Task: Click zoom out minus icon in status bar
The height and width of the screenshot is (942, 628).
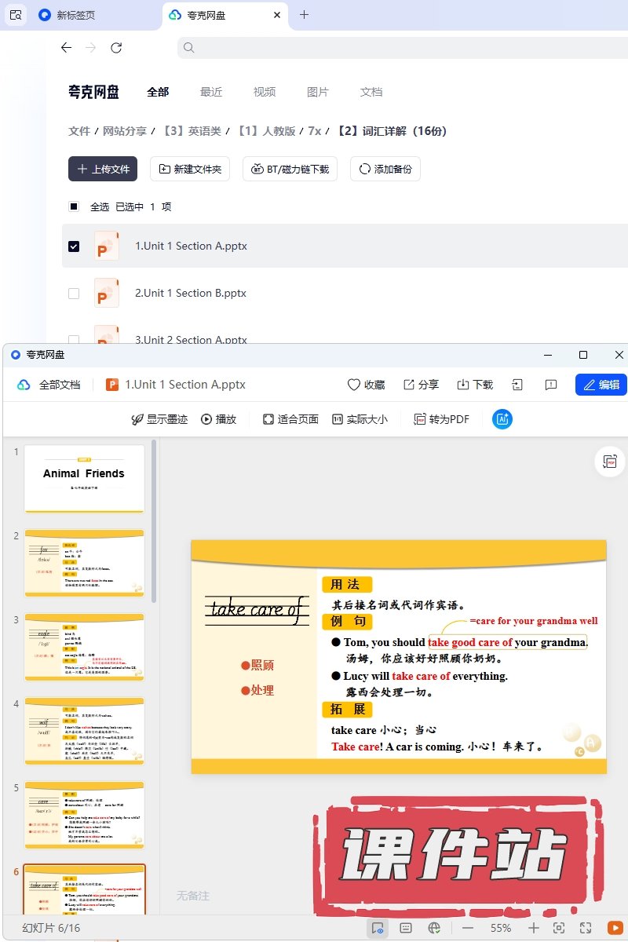Action: (x=468, y=928)
